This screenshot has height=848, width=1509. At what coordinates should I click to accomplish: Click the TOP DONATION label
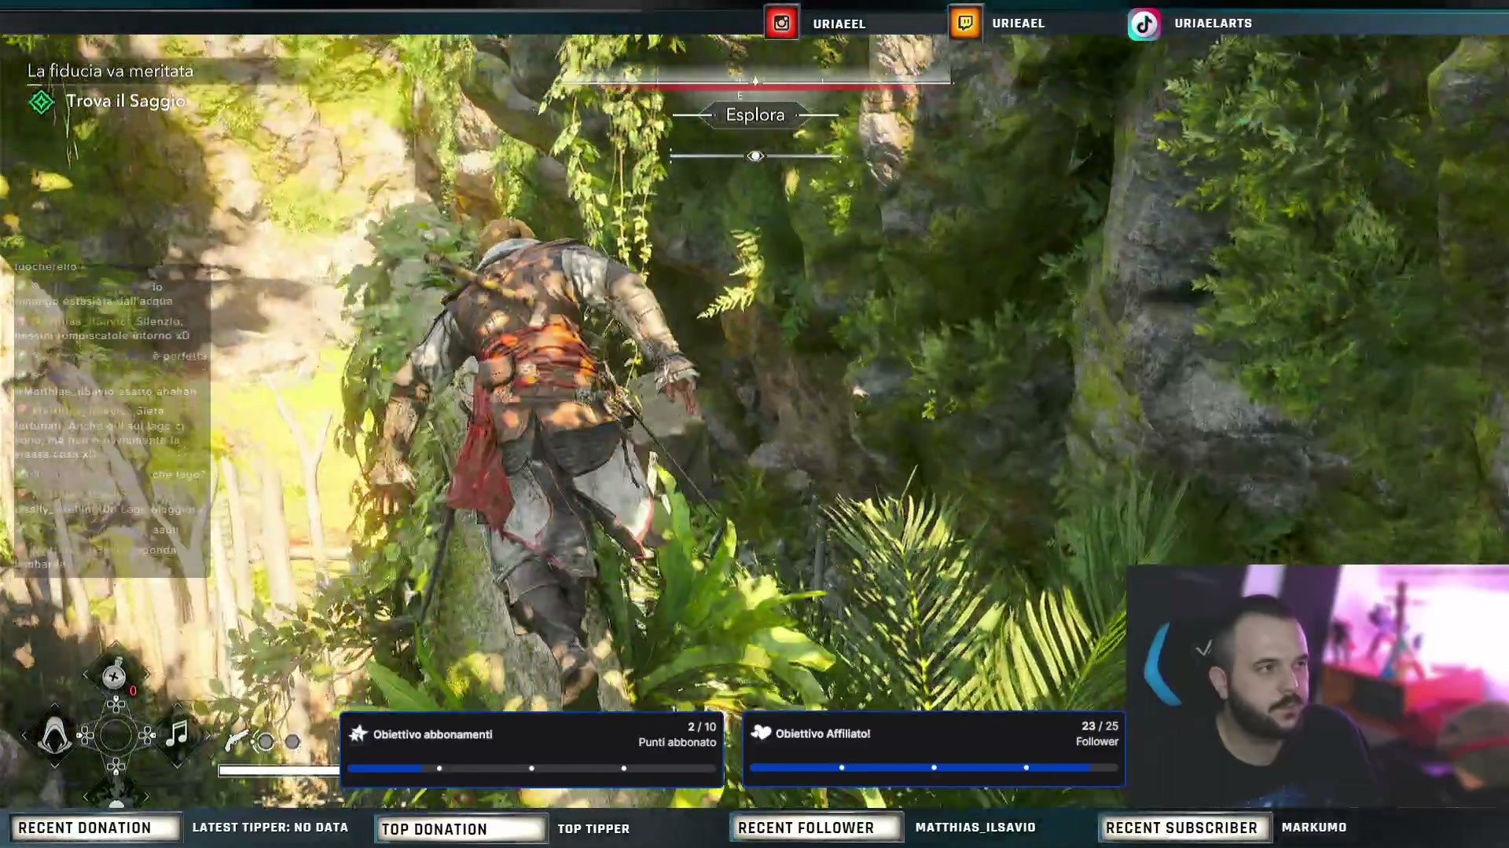[461, 829]
